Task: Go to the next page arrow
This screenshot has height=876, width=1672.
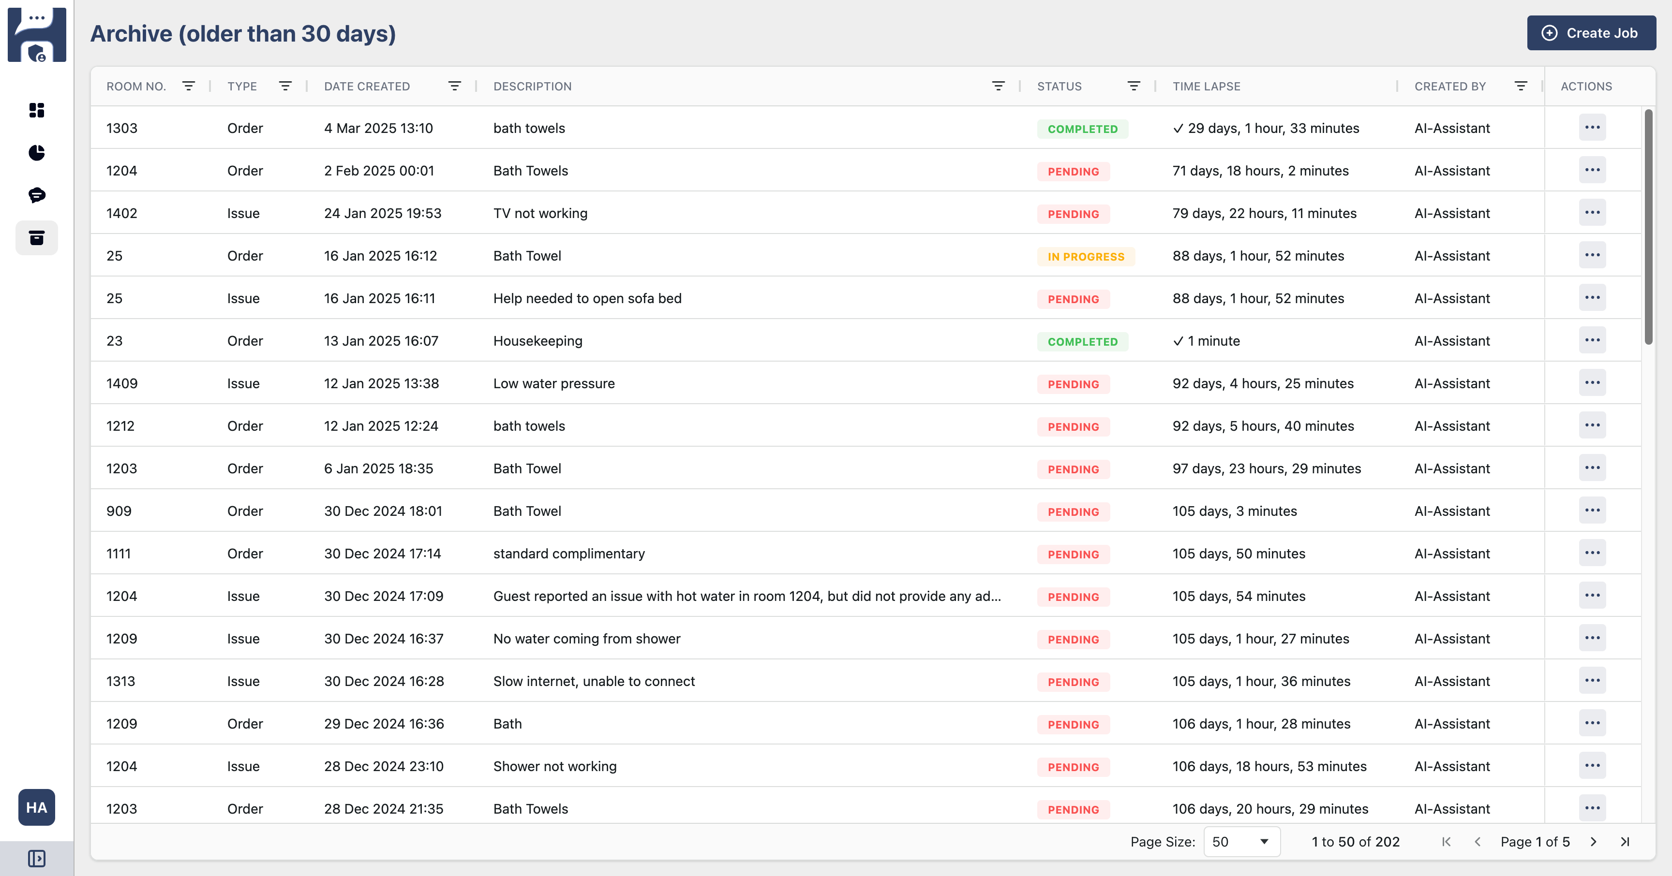Action: tap(1594, 842)
